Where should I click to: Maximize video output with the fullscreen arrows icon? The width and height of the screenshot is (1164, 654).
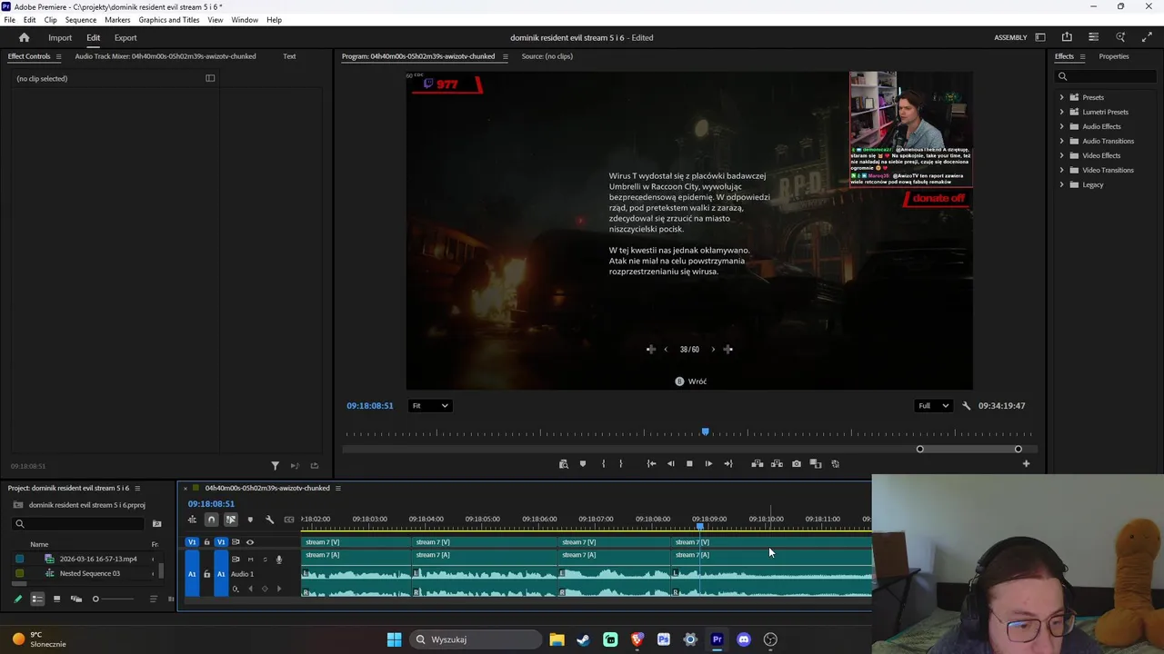click(1147, 37)
